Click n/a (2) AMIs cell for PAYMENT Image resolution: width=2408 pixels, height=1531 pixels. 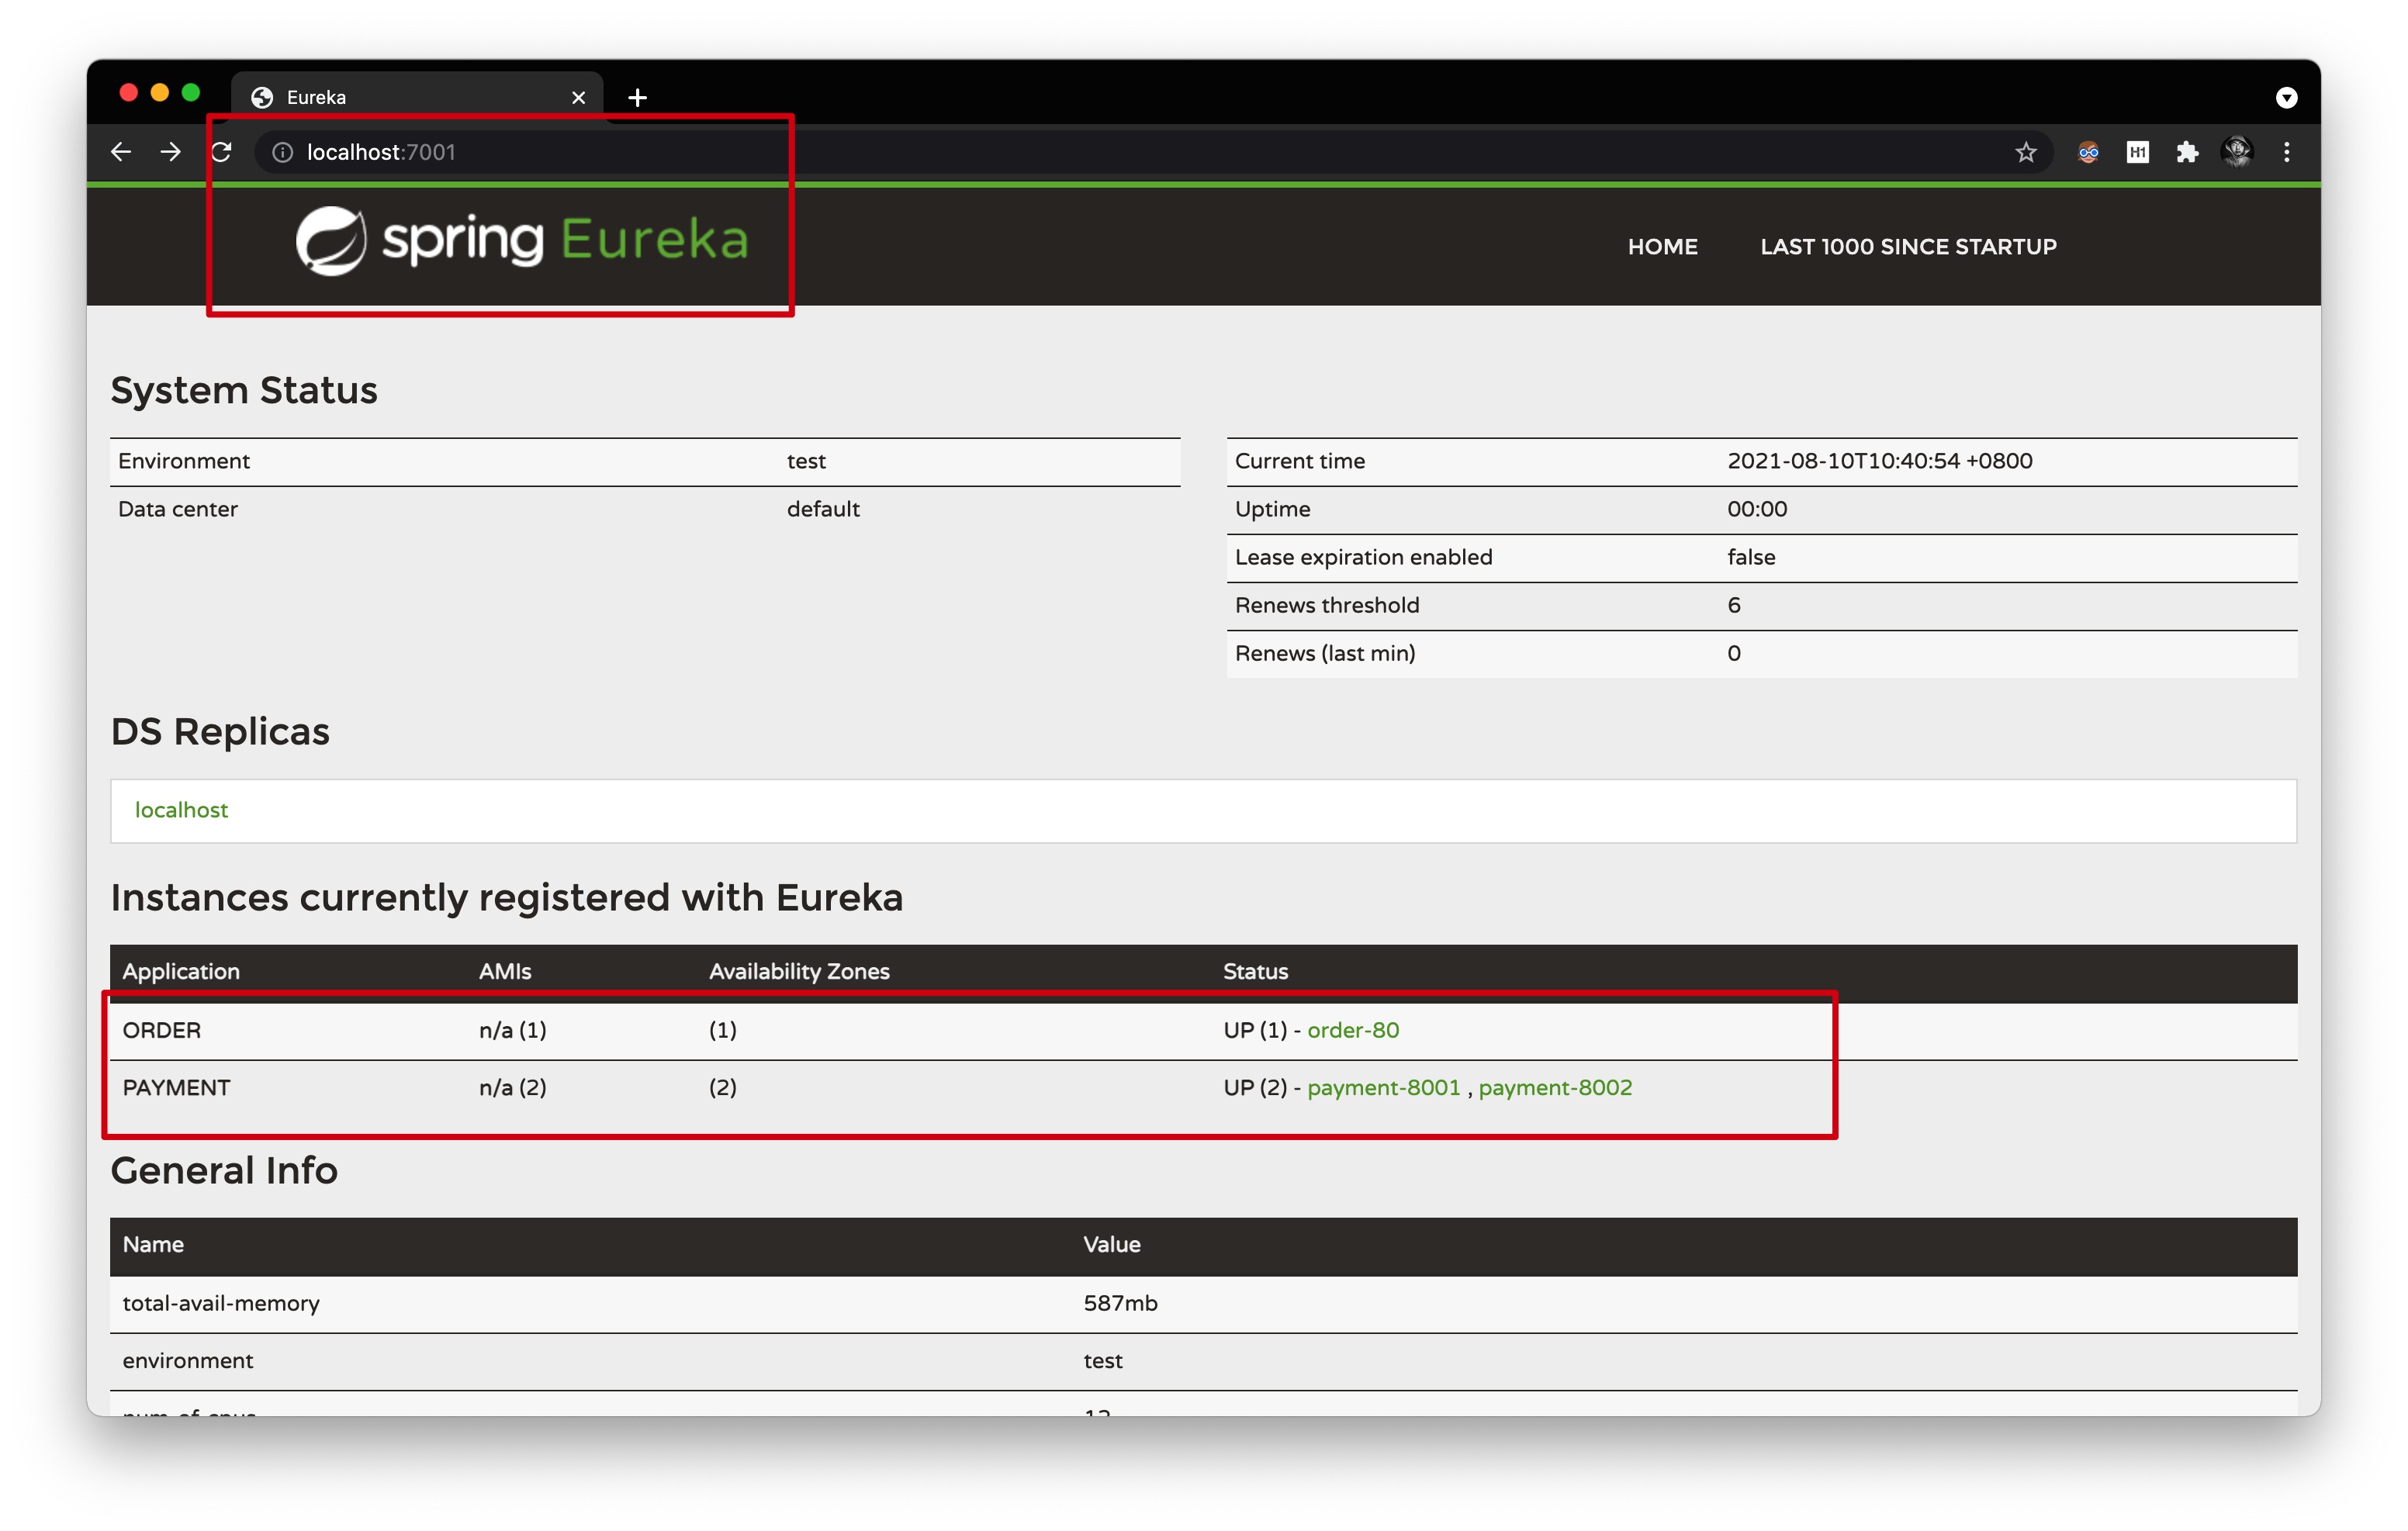[x=512, y=1087]
